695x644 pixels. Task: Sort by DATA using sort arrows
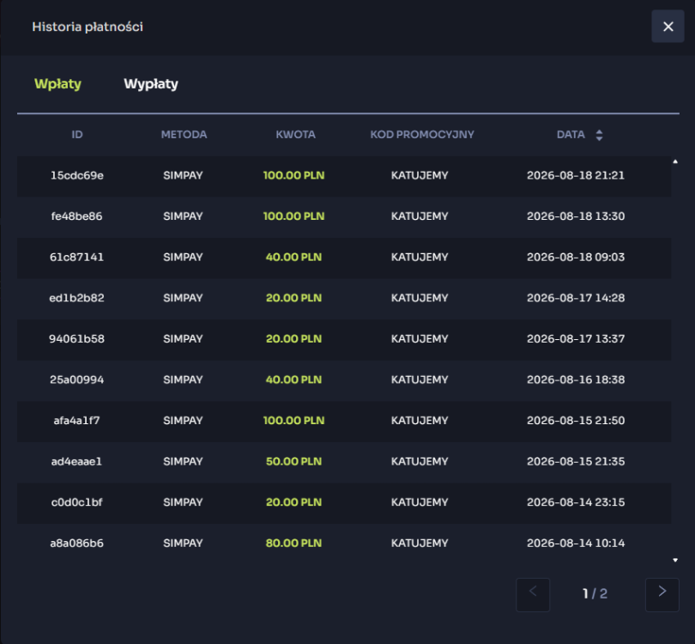pyautogui.click(x=599, y=135)
